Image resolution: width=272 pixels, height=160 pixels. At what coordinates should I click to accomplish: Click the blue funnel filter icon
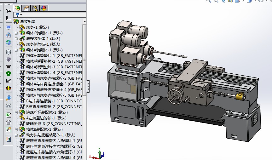pyautogui.click(x=17, y=15)
